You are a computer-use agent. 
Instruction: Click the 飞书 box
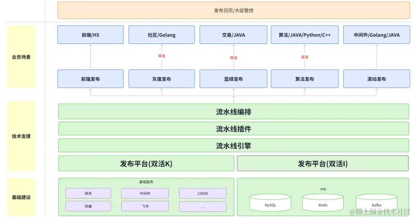pos(145,206)
